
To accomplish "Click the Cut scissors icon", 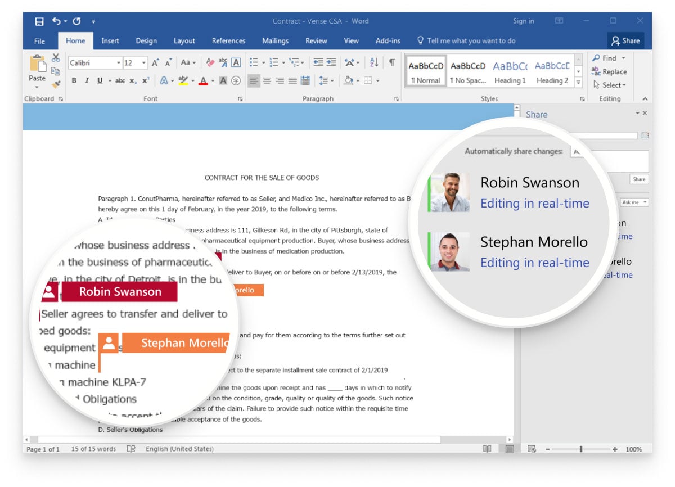I will click(56, 58).
